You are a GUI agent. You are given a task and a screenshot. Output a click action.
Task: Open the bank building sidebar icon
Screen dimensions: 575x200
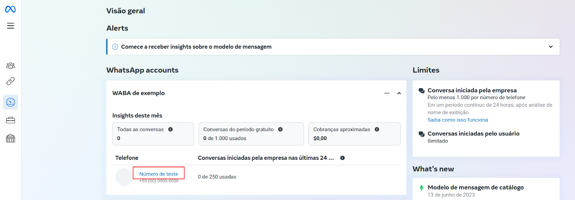[10, 138]
